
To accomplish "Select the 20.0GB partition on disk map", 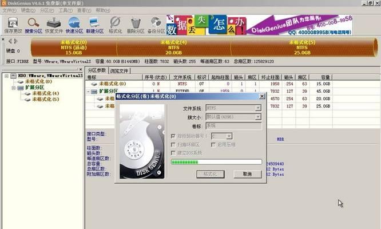I will pos(173,48).
